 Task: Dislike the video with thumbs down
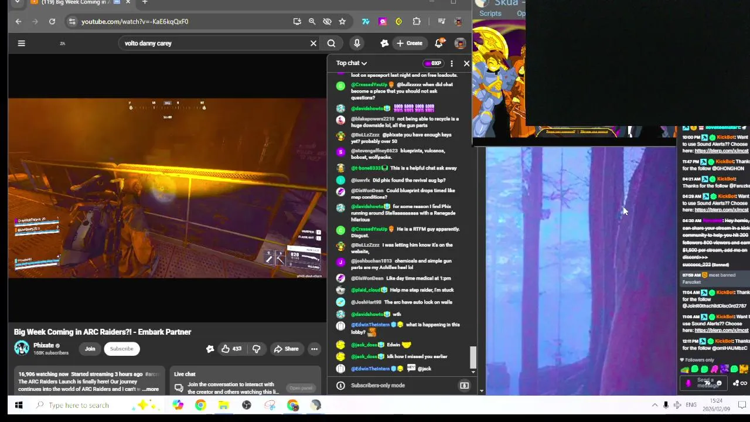coord(256,349)
